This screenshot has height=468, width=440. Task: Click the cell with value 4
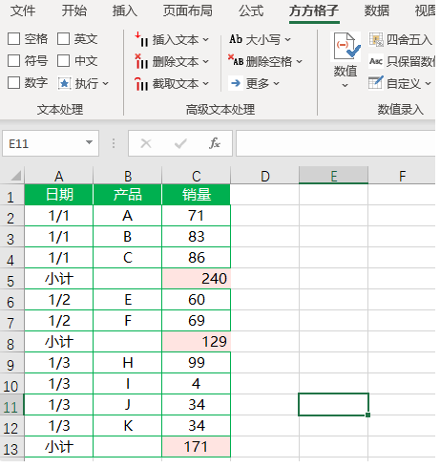(x=197, y=384)
